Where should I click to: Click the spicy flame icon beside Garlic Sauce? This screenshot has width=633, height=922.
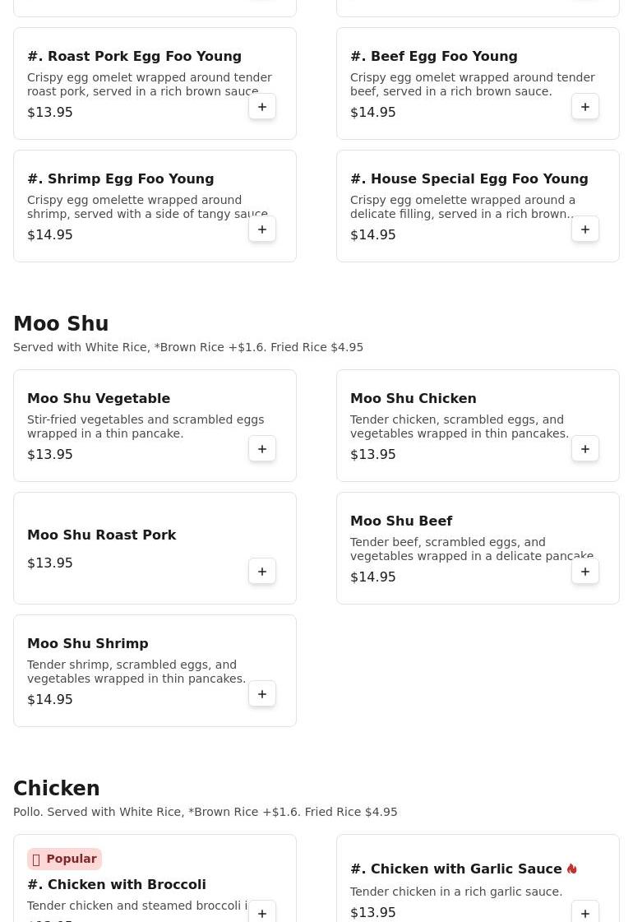coord(572,869)
